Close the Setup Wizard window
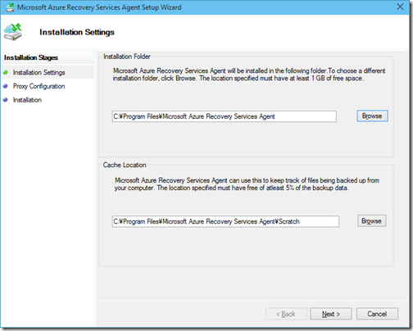Image resolution: width=413 pixels, height=331 pixels. tap(400, 7)
